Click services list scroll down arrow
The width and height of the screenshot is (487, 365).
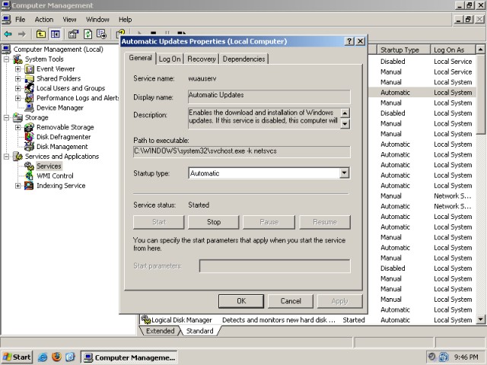tap(480, 319)
